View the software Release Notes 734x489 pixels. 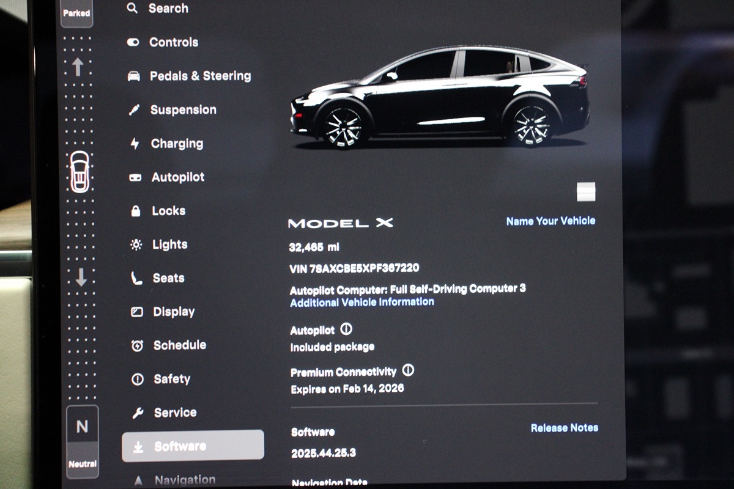click(564, 428)
